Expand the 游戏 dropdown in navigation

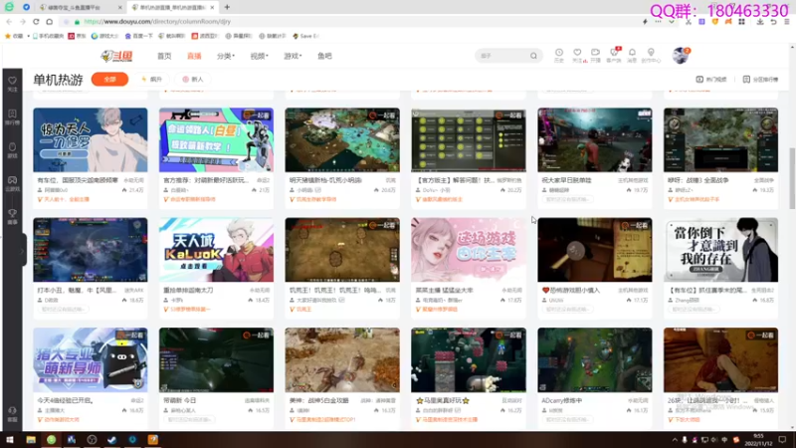click(x=293, y=56)
